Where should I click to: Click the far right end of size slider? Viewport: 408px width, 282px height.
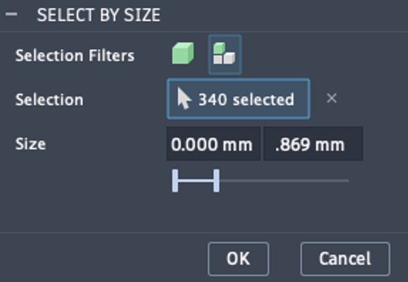pyautogui.click(x=347, y=180)
